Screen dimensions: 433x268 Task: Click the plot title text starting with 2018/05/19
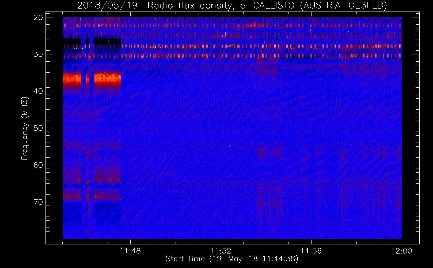(x=232, y=5)
